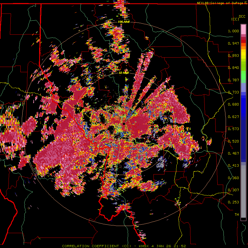248x248 pixels.
Task: Click the CORRELATION COEFFICIENT (CC) caption text
Action: (96, 246)
